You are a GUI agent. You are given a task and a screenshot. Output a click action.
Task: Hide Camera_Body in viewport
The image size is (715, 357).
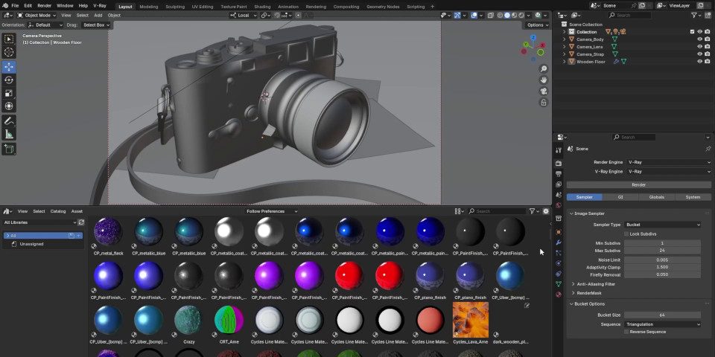[x=699, y=39]
